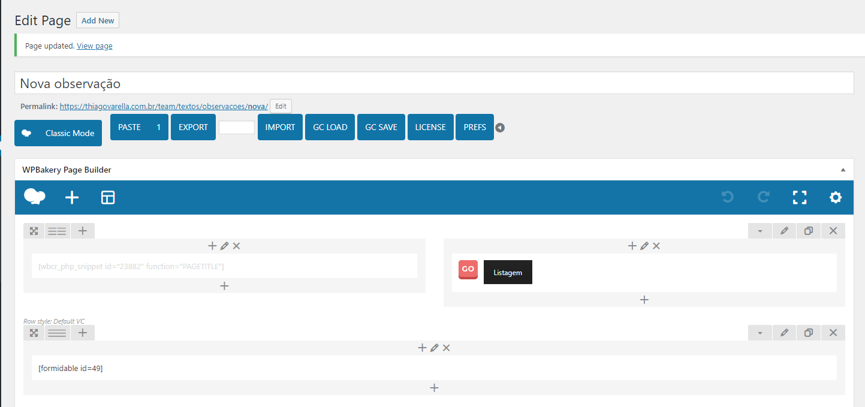Click the red GO button element icon
The width and height of the screenshot is (865, 407).
(468, 270)
